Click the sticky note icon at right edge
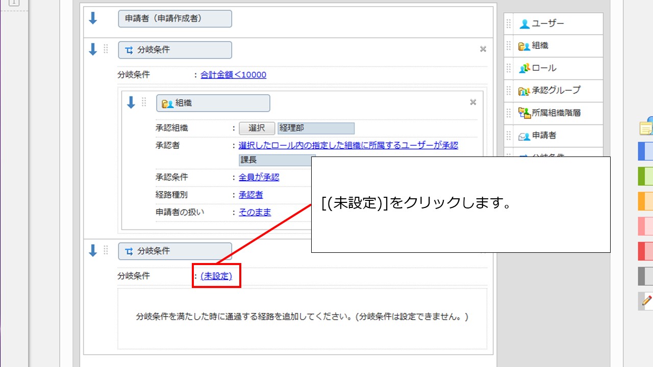653x367 pixels. (646, 127)
